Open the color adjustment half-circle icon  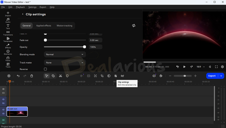click(109, 76)
